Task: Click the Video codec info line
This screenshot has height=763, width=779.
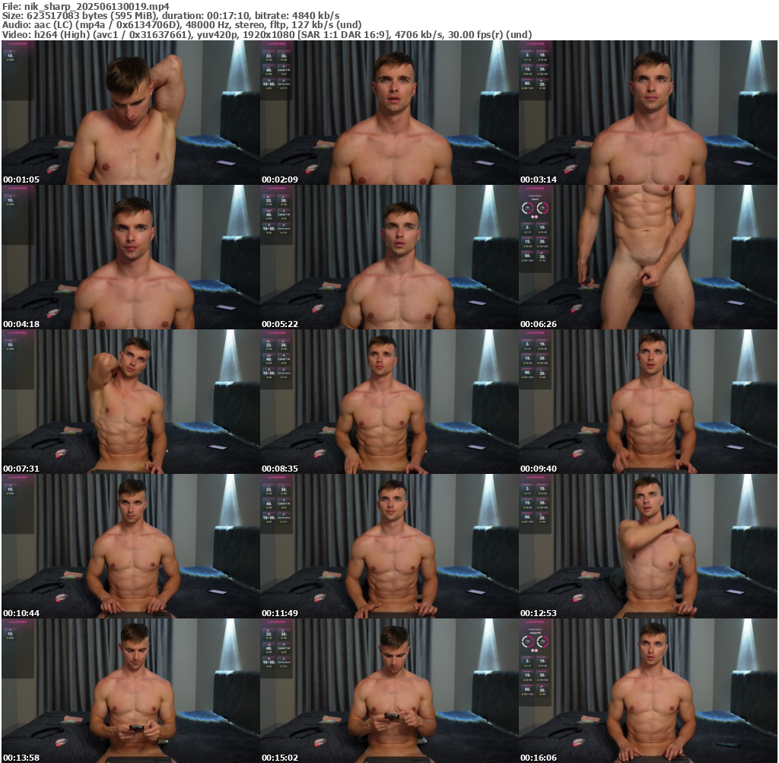Action: tap(266, 35)
